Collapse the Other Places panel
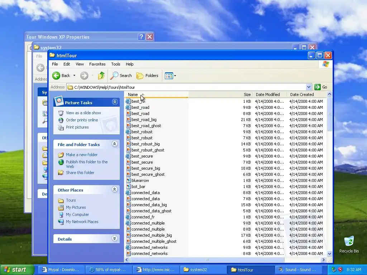367x275 pixels. pos(114,189)
